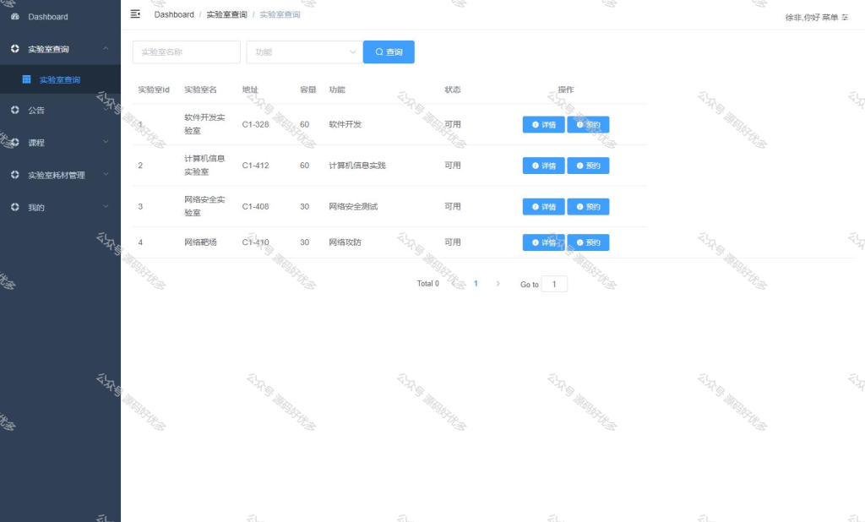Expand the 我的 sidebar menu
Screen dimensions: 865x522
coord(60,207)
